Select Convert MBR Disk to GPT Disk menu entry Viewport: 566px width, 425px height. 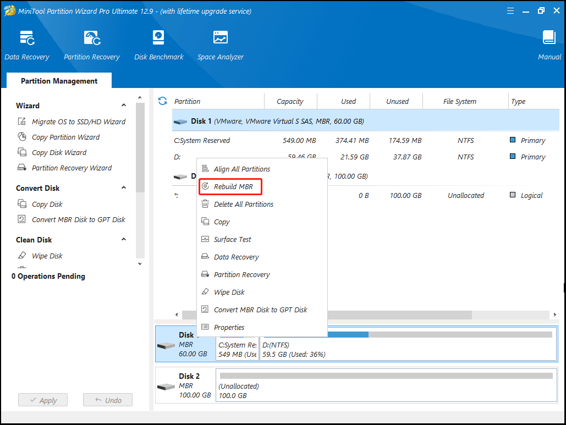pos(262,310)
